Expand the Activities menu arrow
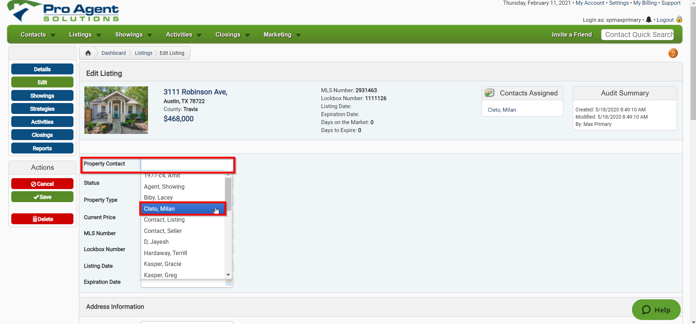Viewport: 696px width, 324px height. [199, 35]
